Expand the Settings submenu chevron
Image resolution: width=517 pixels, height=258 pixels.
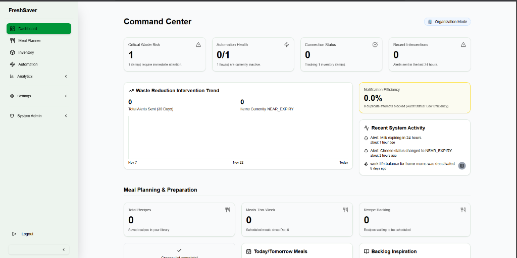(x=66, y=96)
